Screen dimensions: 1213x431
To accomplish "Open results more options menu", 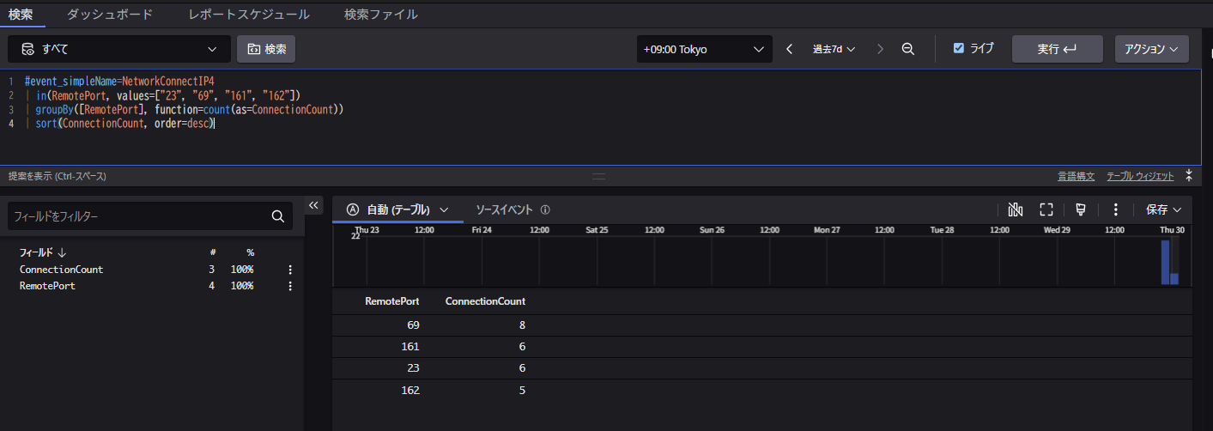I will tap(1115, 209).
